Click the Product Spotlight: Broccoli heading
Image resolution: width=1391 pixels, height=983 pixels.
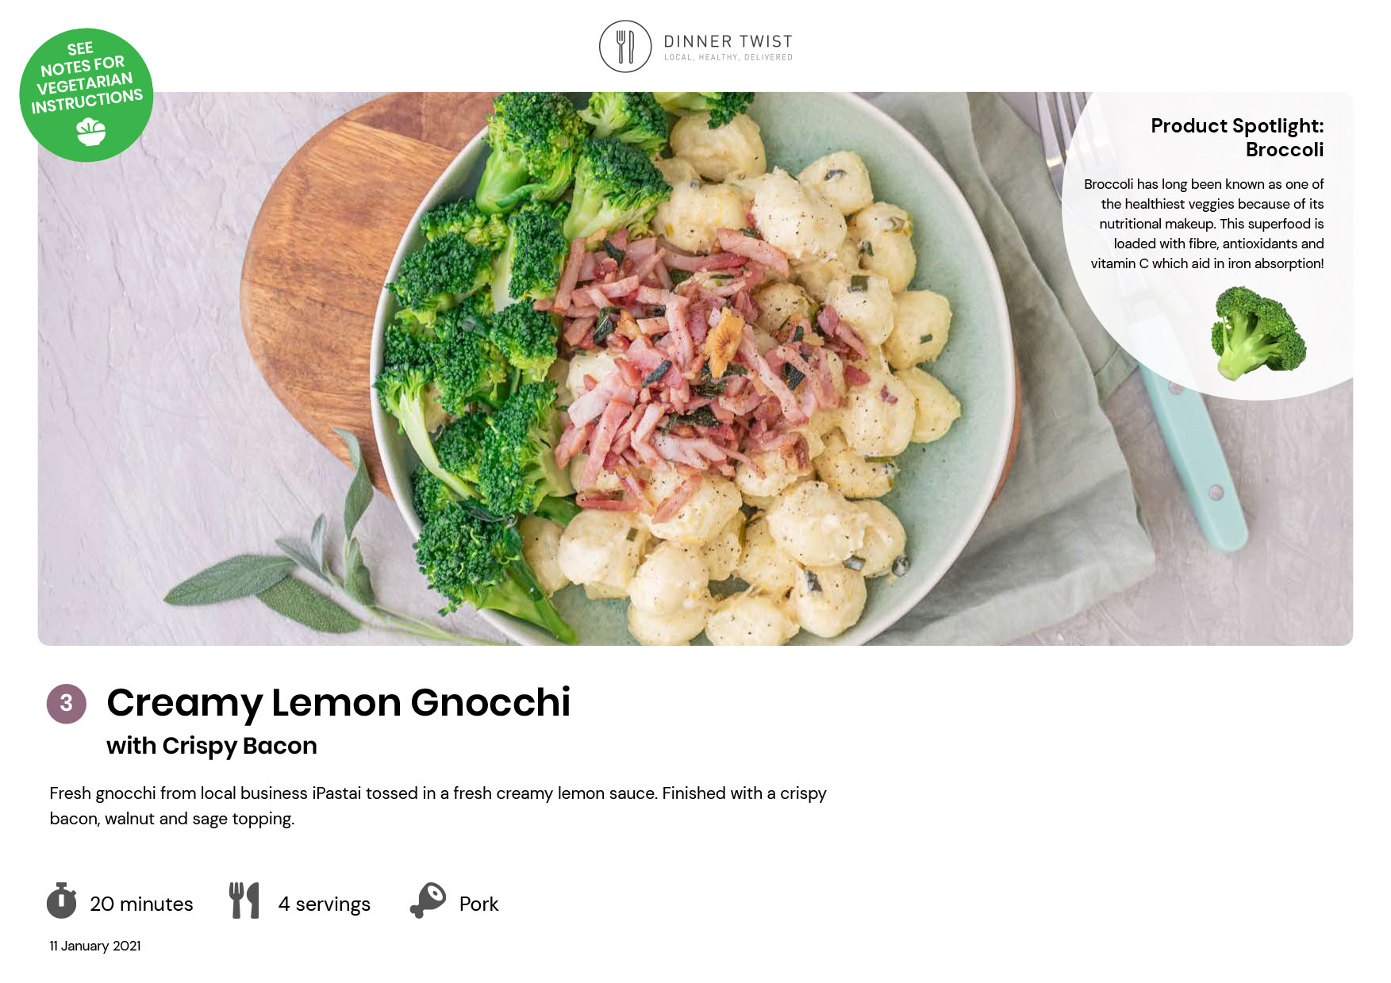(x=1237, y=137)
